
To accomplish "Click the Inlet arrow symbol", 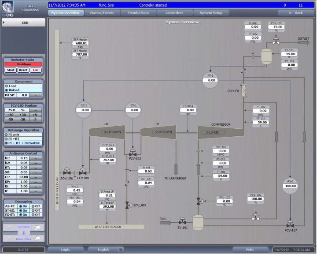I will (166, 223).
